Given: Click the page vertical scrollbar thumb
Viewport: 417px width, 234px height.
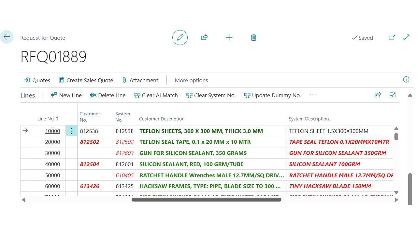Looking at the screenshot, I should pyautogui.click(x=410, y=189).
